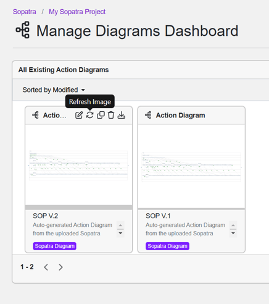Open the Sorted by Modified dropdown

(54, 90)
